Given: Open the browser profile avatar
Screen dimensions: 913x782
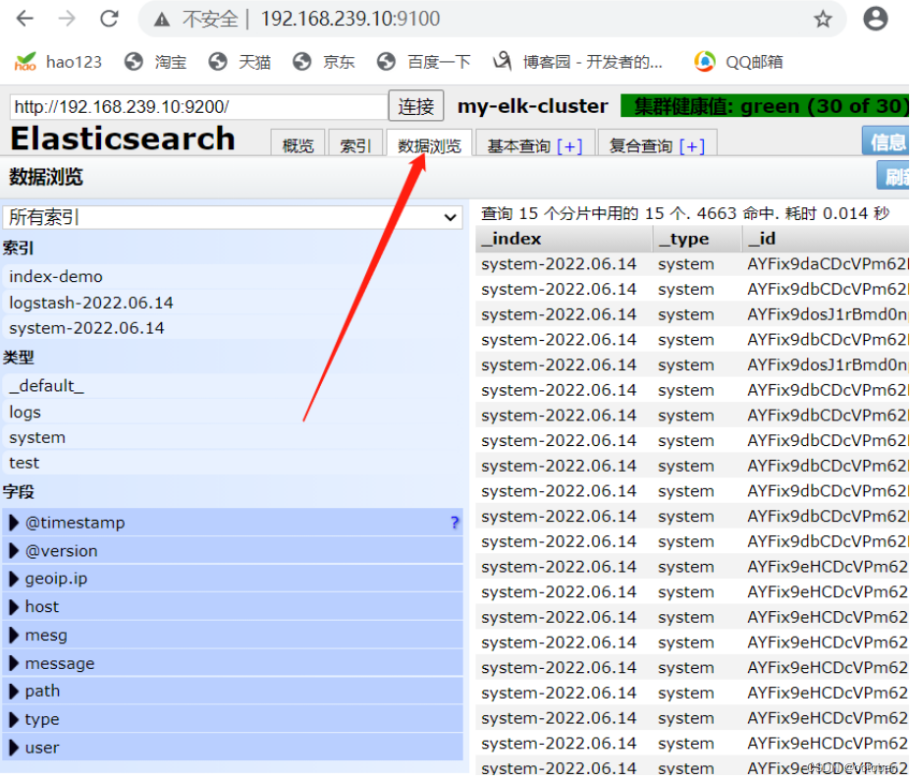Looking at the screenshot, I should (x=875, y=19).
